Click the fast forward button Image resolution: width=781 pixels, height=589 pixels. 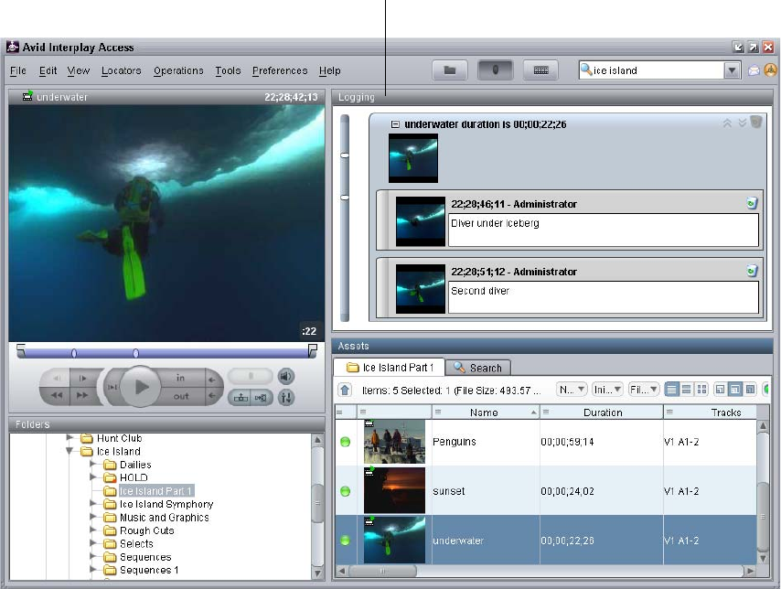[x=82, y=396]
